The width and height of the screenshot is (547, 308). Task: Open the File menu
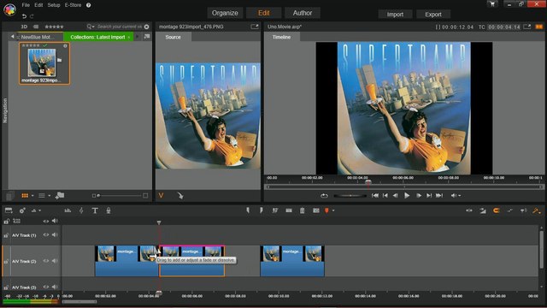(x=26, y=5)
